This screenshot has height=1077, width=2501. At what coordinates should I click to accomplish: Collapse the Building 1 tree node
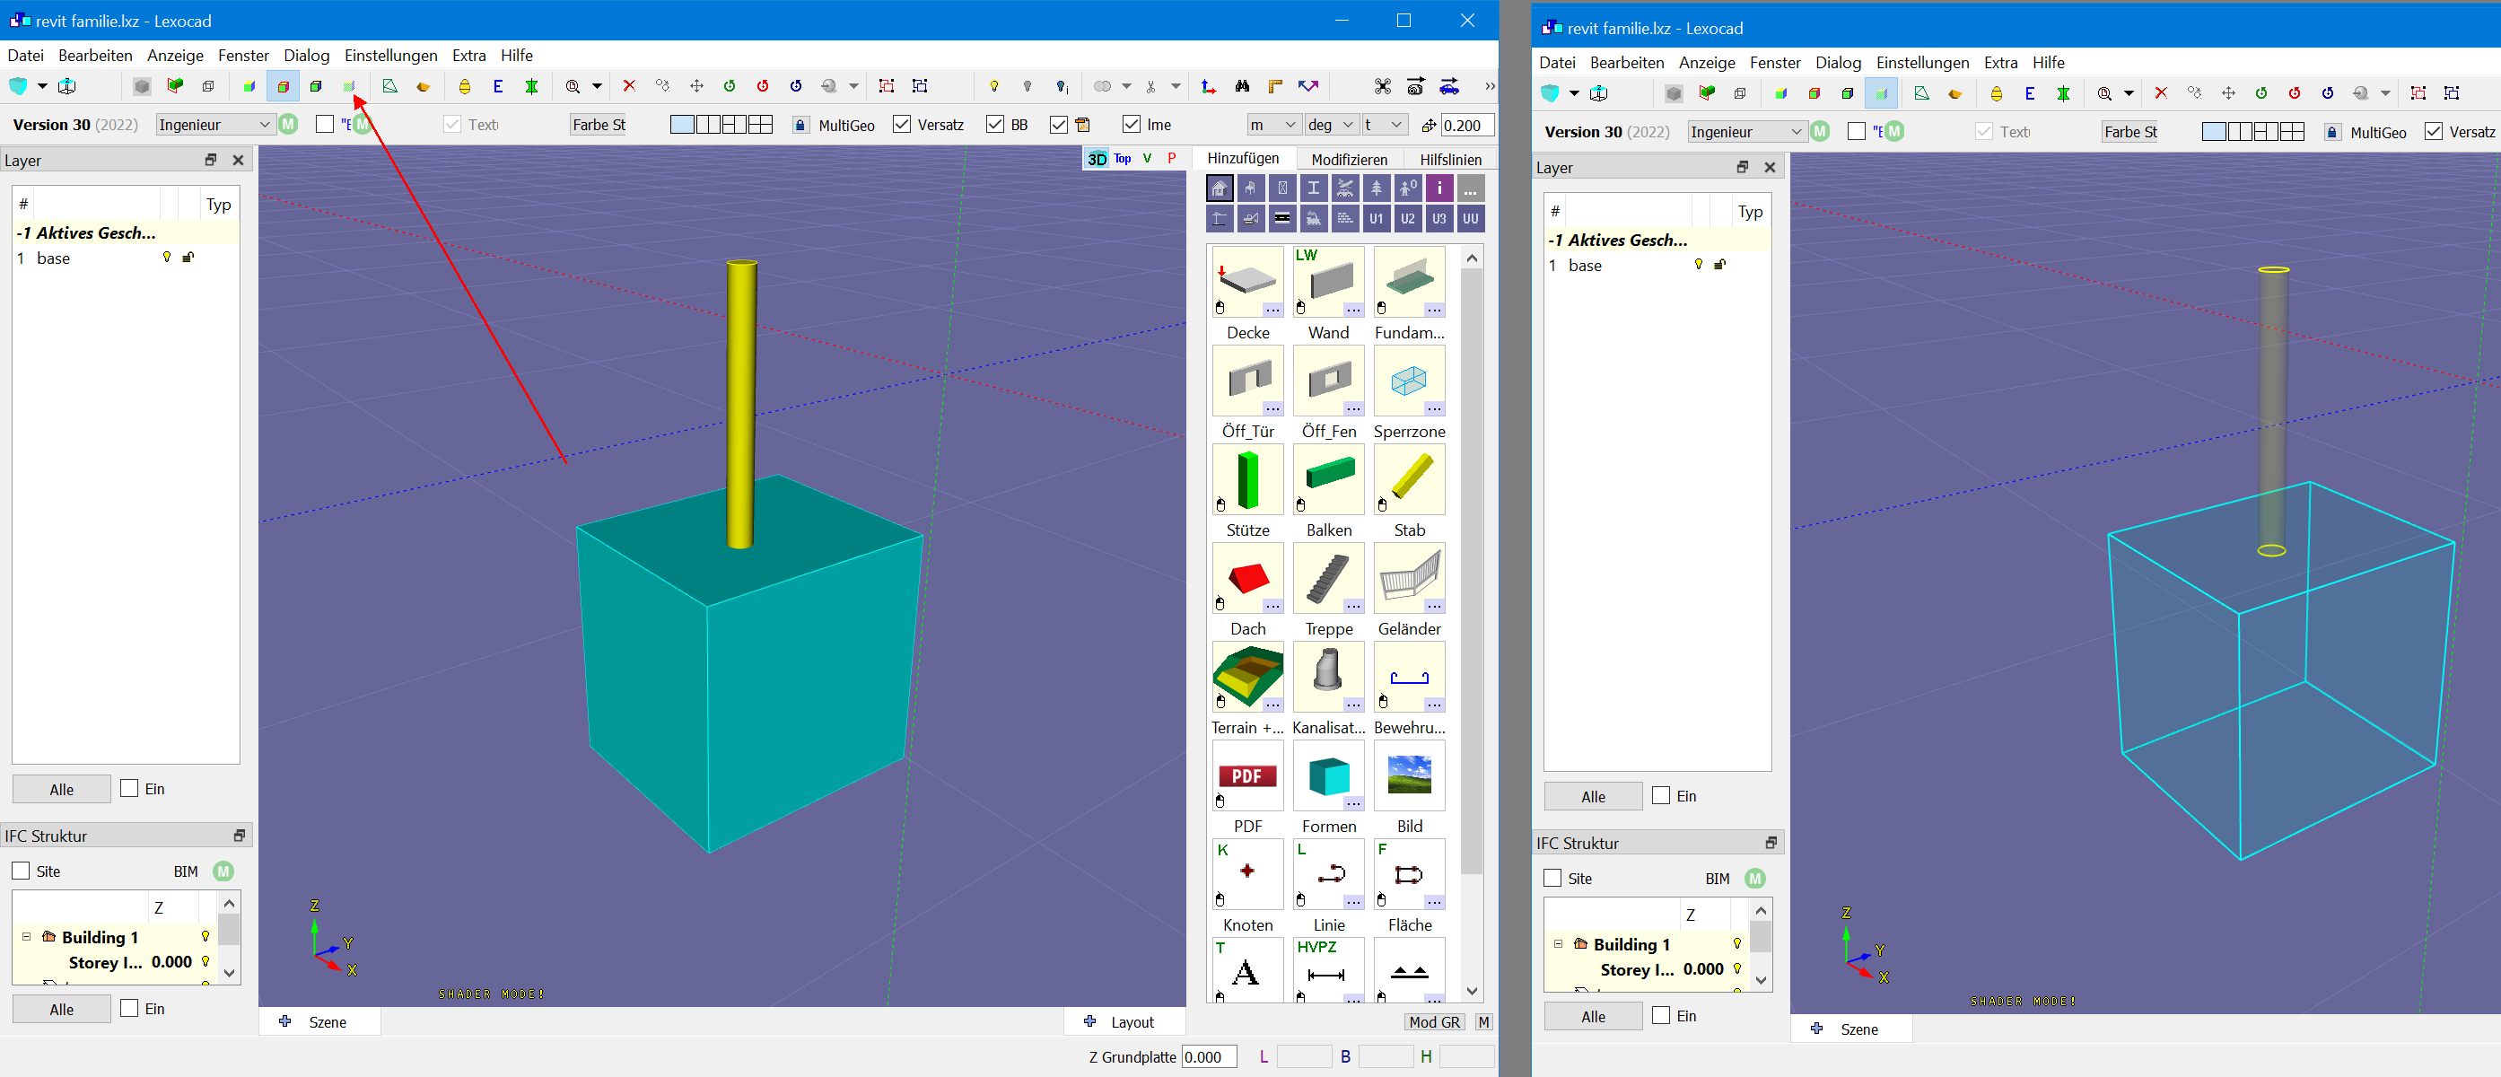coord(26,937)
